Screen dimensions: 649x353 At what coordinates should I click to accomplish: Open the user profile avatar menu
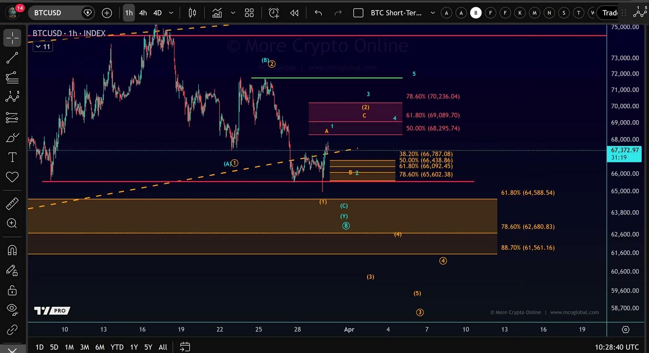[x=13, y=13]
